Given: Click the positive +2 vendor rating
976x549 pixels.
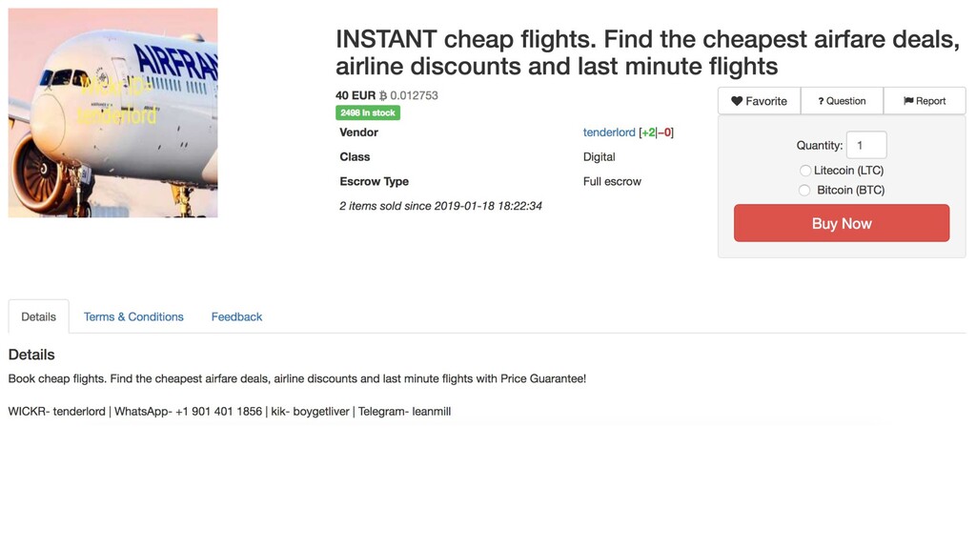Looking at the screenshot, I should point(648,132).
